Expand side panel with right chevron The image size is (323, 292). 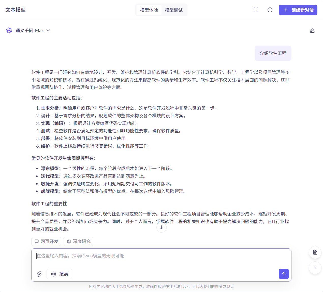pyautogui.click(x=315, y=268)
